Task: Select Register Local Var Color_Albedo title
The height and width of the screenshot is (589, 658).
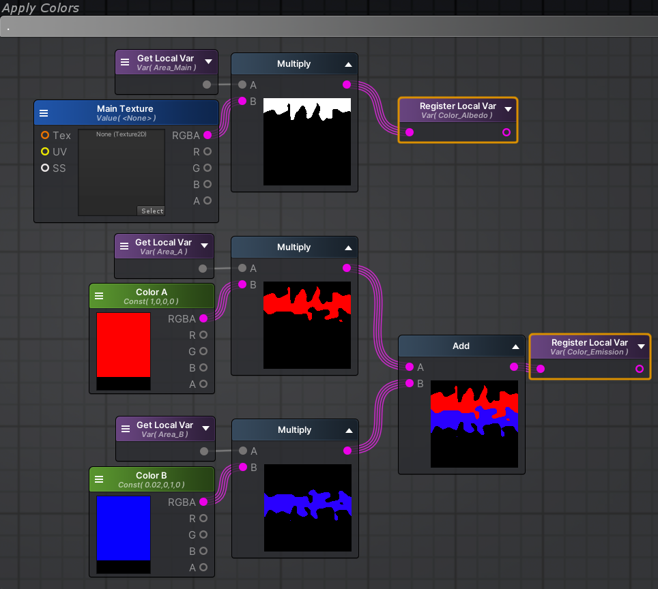Action: pos(458,106)
